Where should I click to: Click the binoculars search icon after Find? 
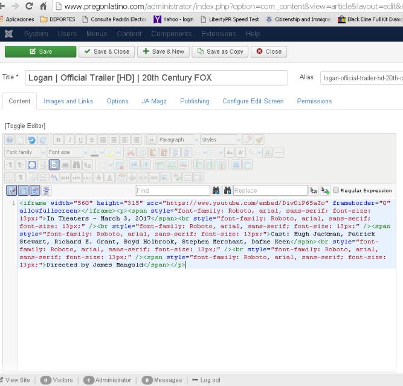tap(217, 190)
